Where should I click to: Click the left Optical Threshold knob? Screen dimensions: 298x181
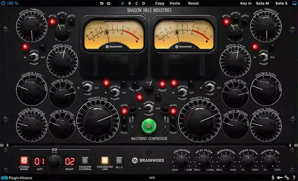tap(32, 26)
